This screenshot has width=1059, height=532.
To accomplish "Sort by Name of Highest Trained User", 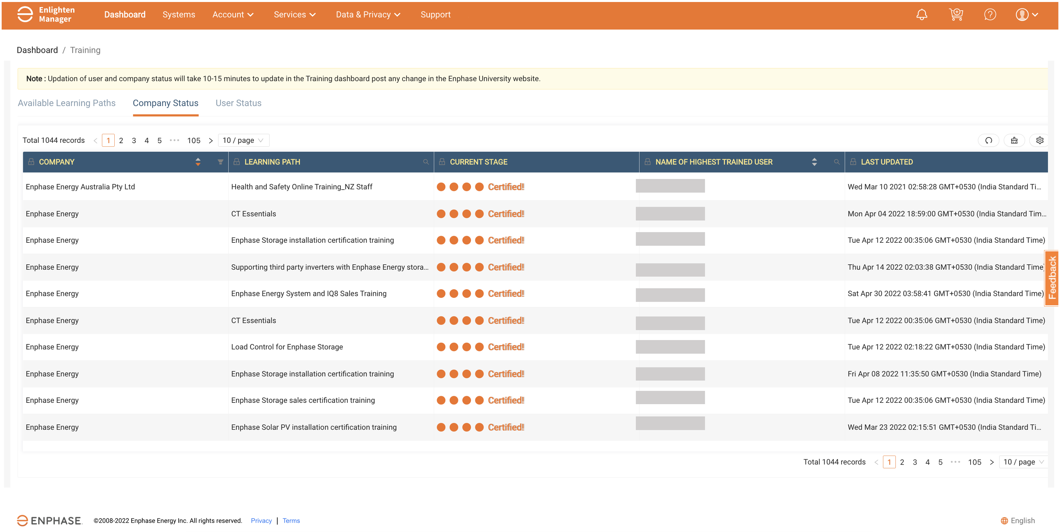I will click(814, 162).
